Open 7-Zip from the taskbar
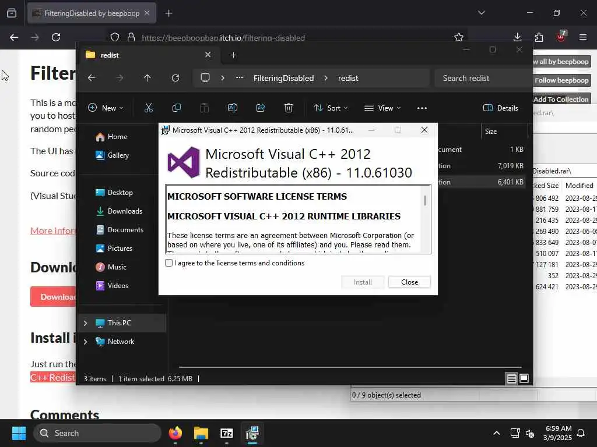This screenshot has width=597, height=447. click(x=227, y=433)
